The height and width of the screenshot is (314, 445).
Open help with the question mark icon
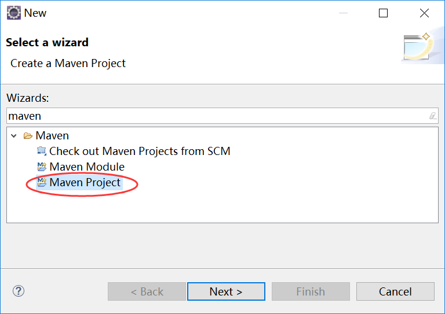19,291
